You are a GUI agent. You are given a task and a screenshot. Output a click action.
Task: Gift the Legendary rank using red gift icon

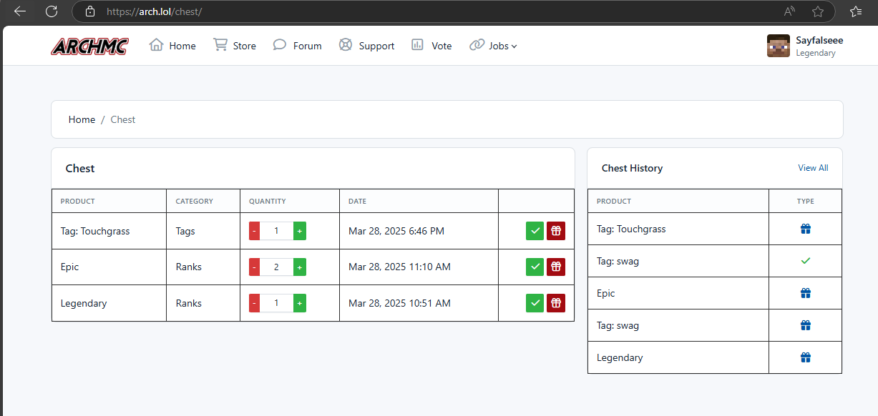click(556, 303)
